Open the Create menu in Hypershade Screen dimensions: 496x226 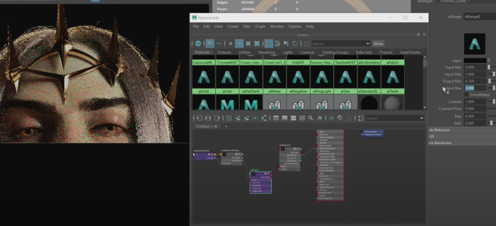pyautogui.click(x=233, y=27)
